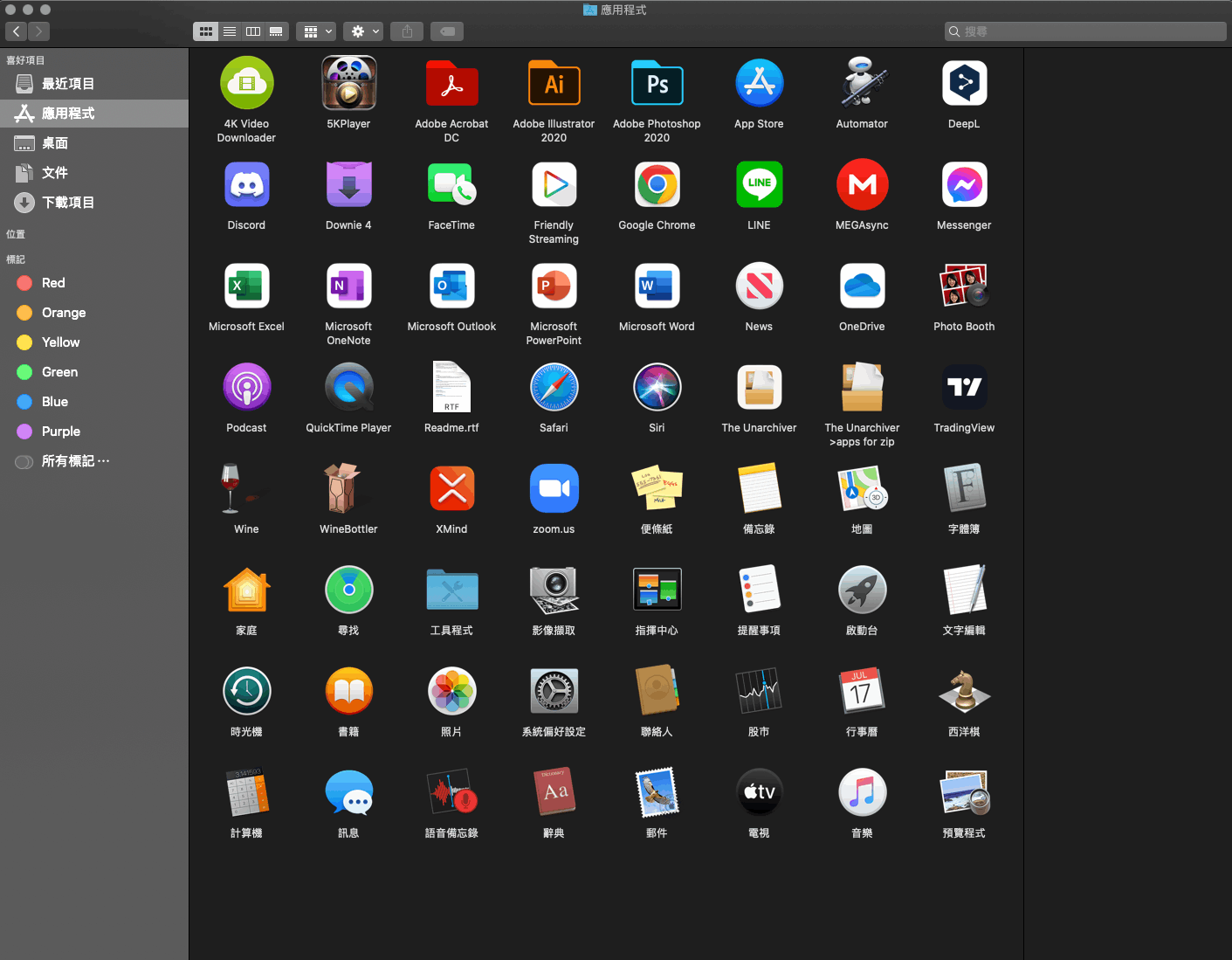Click the Google Chrome icon

[657, 184]
